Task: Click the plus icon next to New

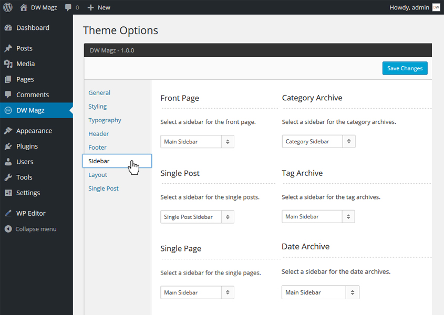Action: click(90, 8)
